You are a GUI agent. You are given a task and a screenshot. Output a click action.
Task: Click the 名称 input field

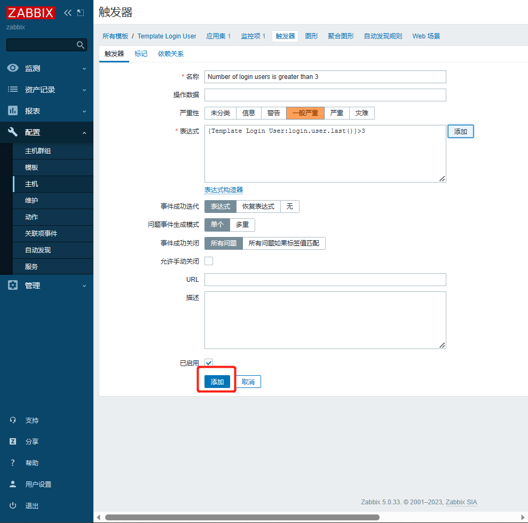325,77
